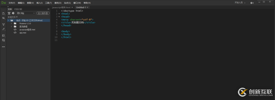Collapse the 站点 - 实验 root folder
Viewport: 275px width, 100px height.
click(8, 21)
